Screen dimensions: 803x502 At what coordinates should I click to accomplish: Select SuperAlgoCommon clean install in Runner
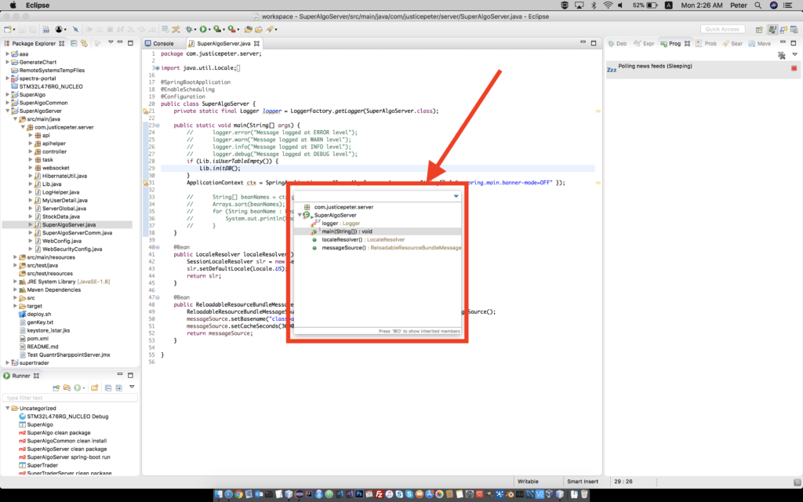point(67,441)
